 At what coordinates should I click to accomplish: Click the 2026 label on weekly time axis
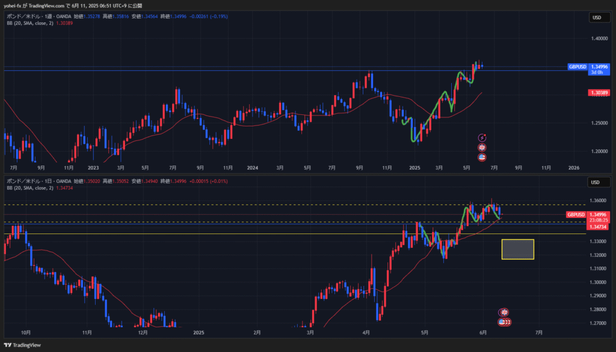574,168
